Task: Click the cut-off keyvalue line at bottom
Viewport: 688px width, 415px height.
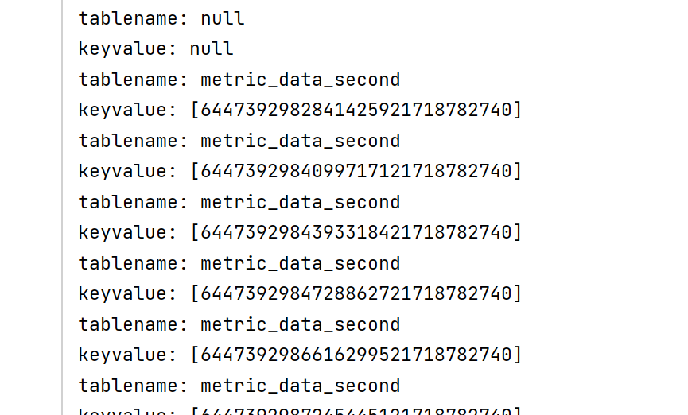Action: point(300,411)
